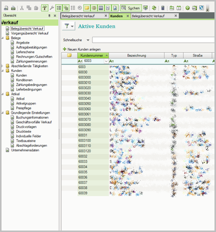Open Rechnungen/Gutschriften in tree
The height and width of the screenshot is (232, 216).
click(34, 57)
